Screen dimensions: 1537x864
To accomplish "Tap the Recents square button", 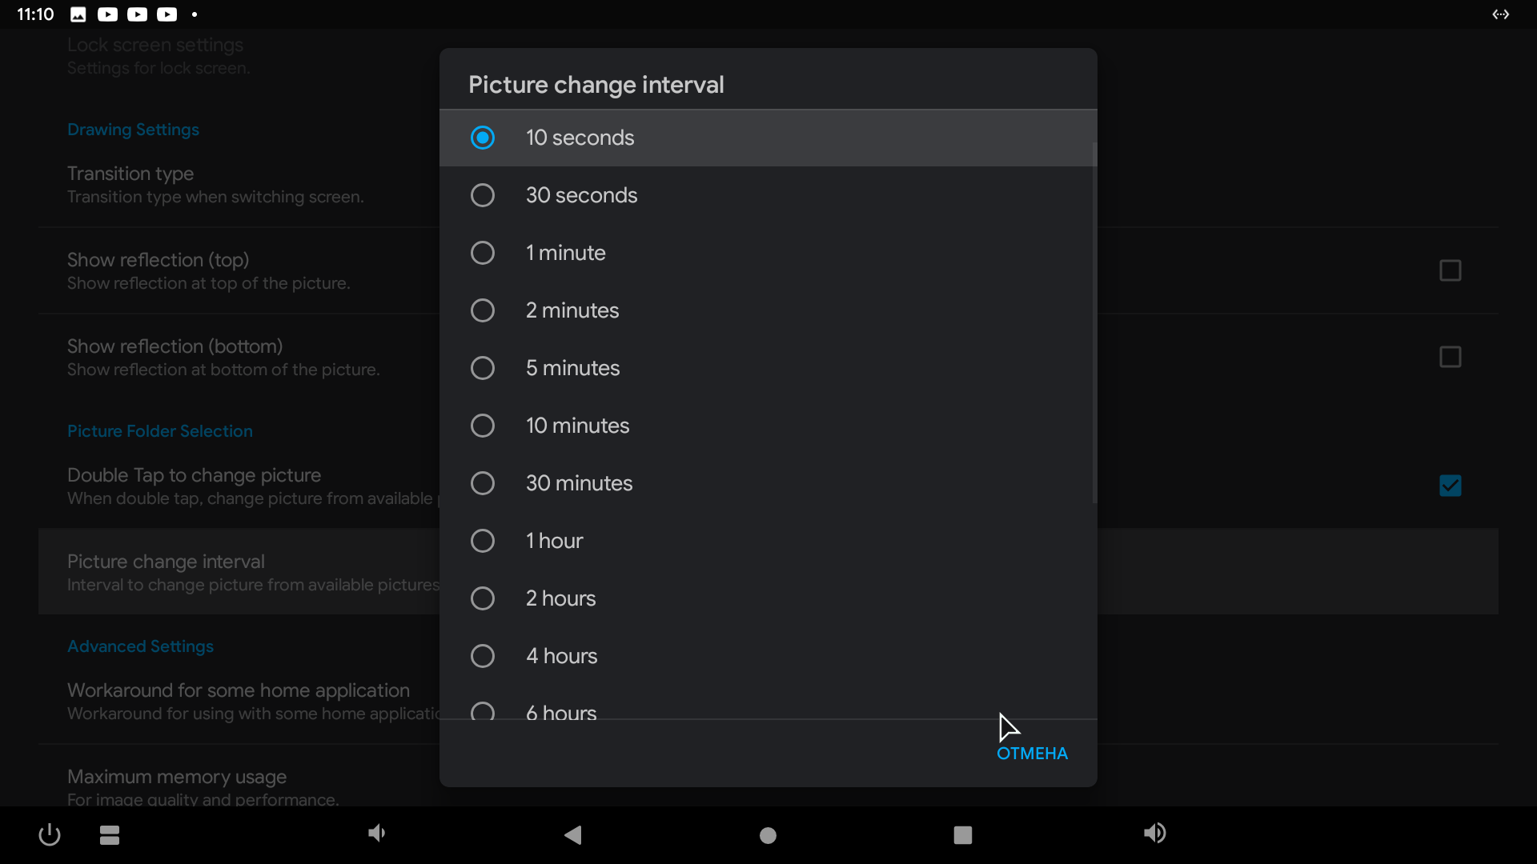I will [x=963, y=835].
